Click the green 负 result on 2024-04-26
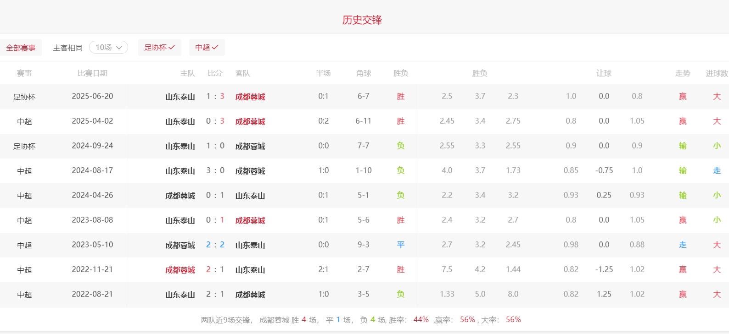 pyautogui.click(x=401, y=195)
